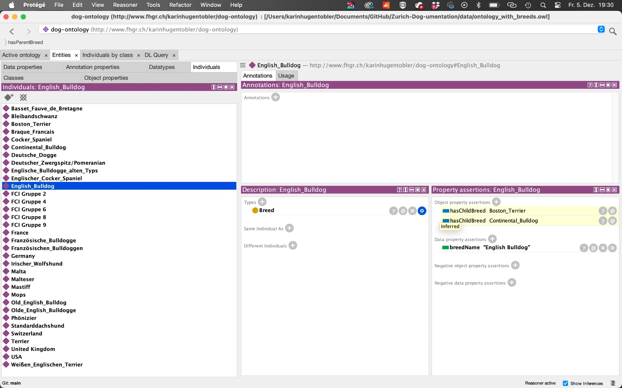Open the search magnifier next to the ontology field

tap(613, 31)
